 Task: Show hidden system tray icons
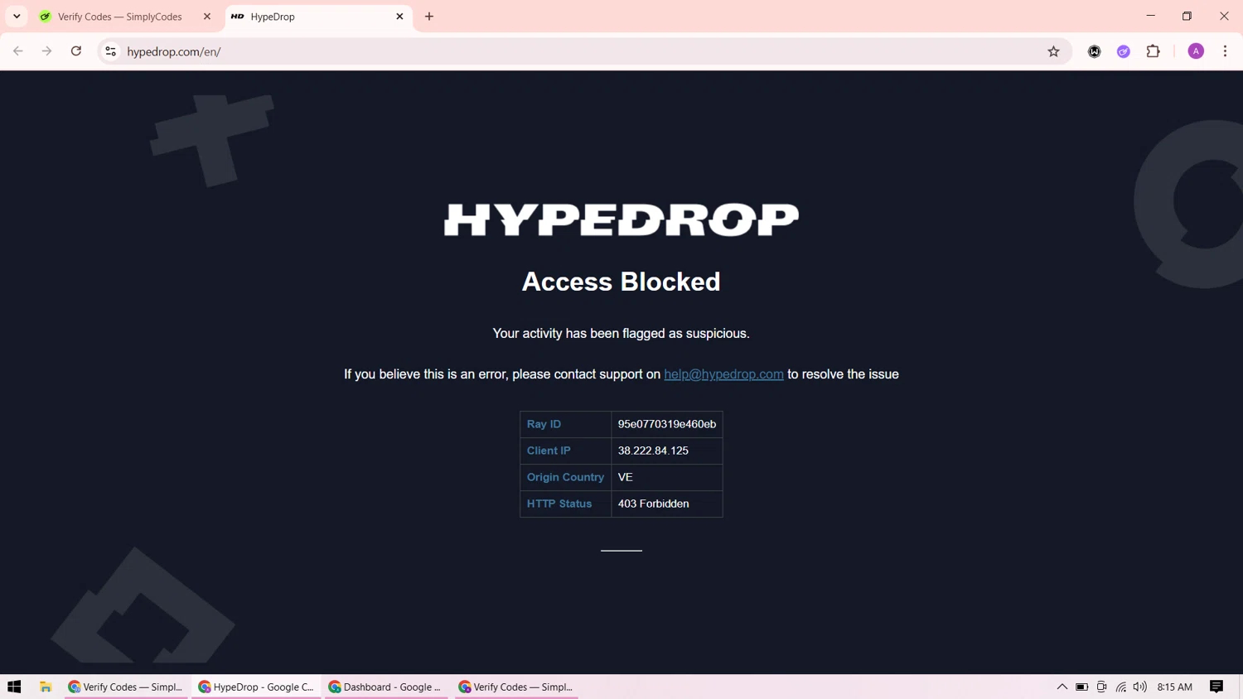1062,687
